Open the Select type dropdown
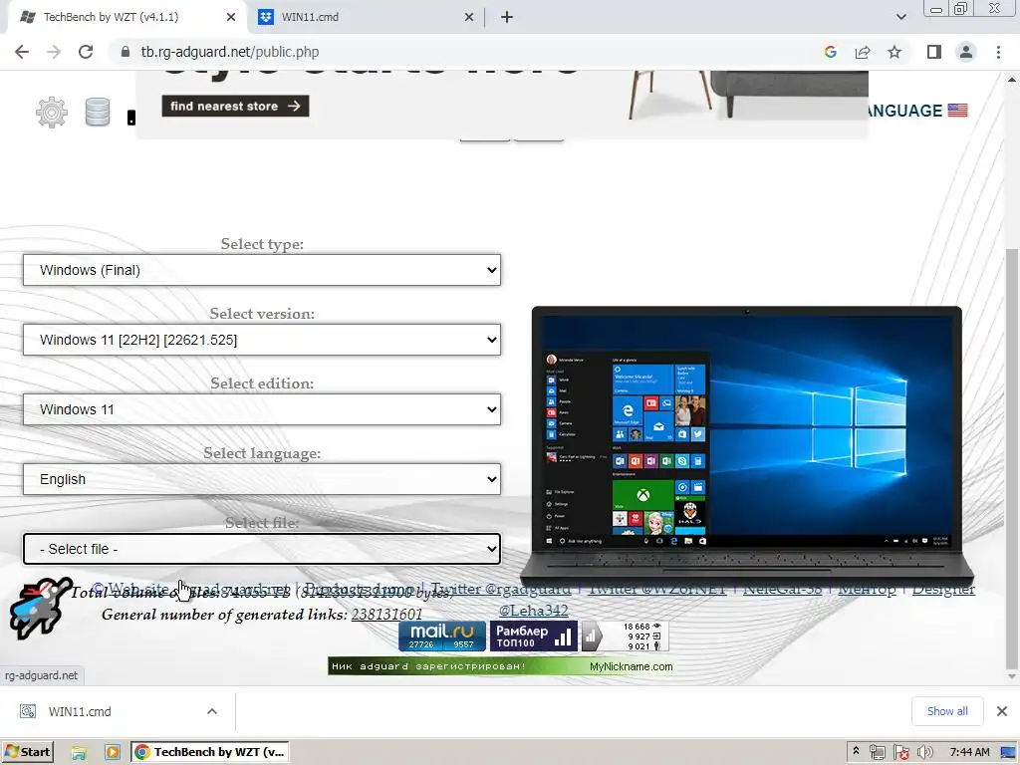This screenshot has width=1020, height=765. click(262, 270)
